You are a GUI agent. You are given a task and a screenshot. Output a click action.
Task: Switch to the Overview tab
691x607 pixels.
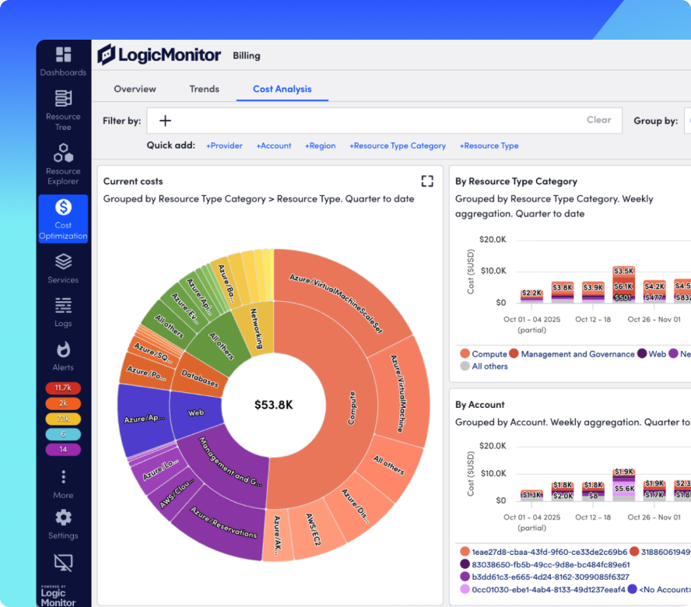[135, 89]
